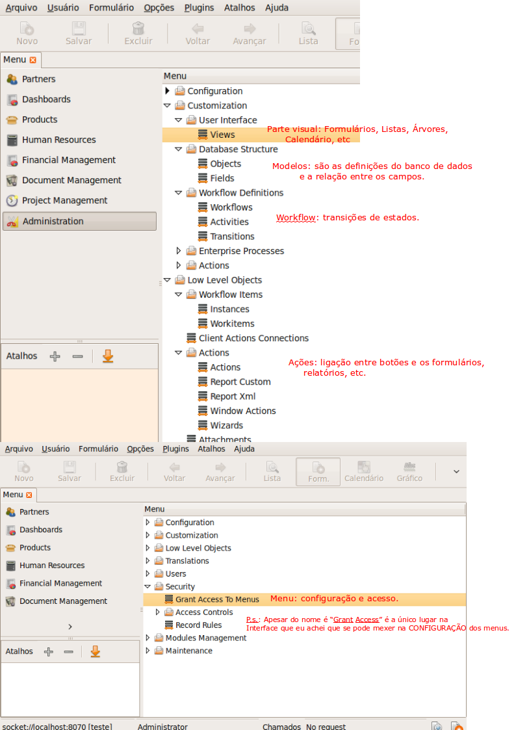Collapse the Workflow Definitions folder
The image size is (516, 730).
pyautogui.click(x=179, y=193)
